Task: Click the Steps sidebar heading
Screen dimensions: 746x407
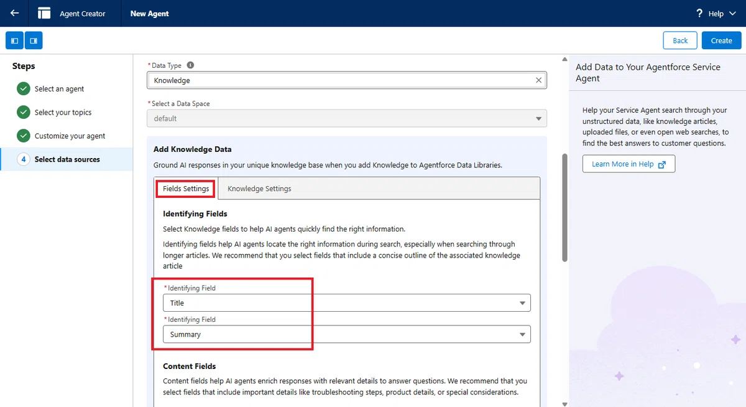Action: (x=24, y=66)
